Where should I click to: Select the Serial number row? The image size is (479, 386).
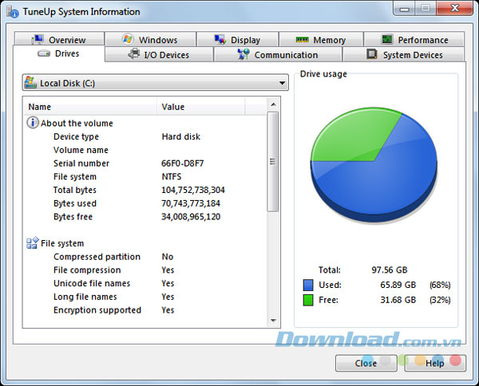click(x=81, y=163)
